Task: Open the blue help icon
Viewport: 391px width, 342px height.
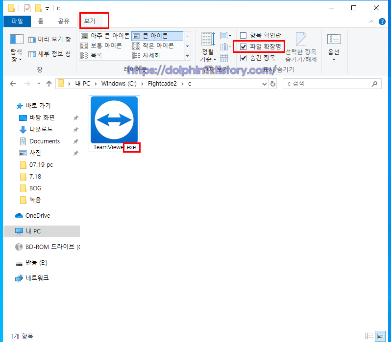Action: pyautogui.click(x=382, y=22)
